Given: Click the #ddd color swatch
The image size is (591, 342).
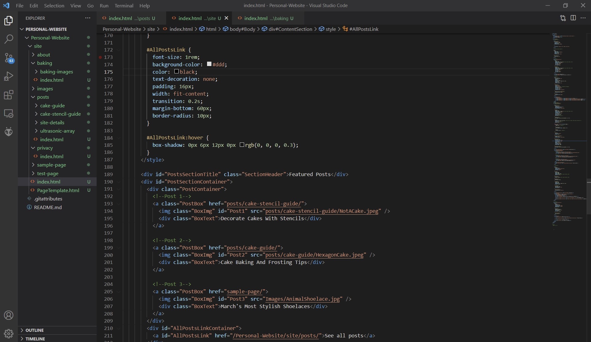Looking at the screenshot, I should pyautogui.click(x=209, y=64).
